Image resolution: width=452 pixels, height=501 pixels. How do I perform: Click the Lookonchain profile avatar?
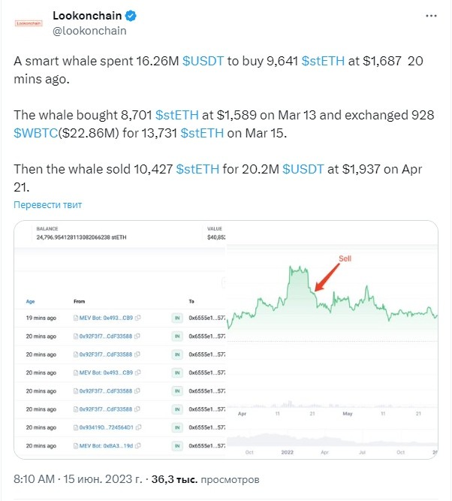[29, 23]
